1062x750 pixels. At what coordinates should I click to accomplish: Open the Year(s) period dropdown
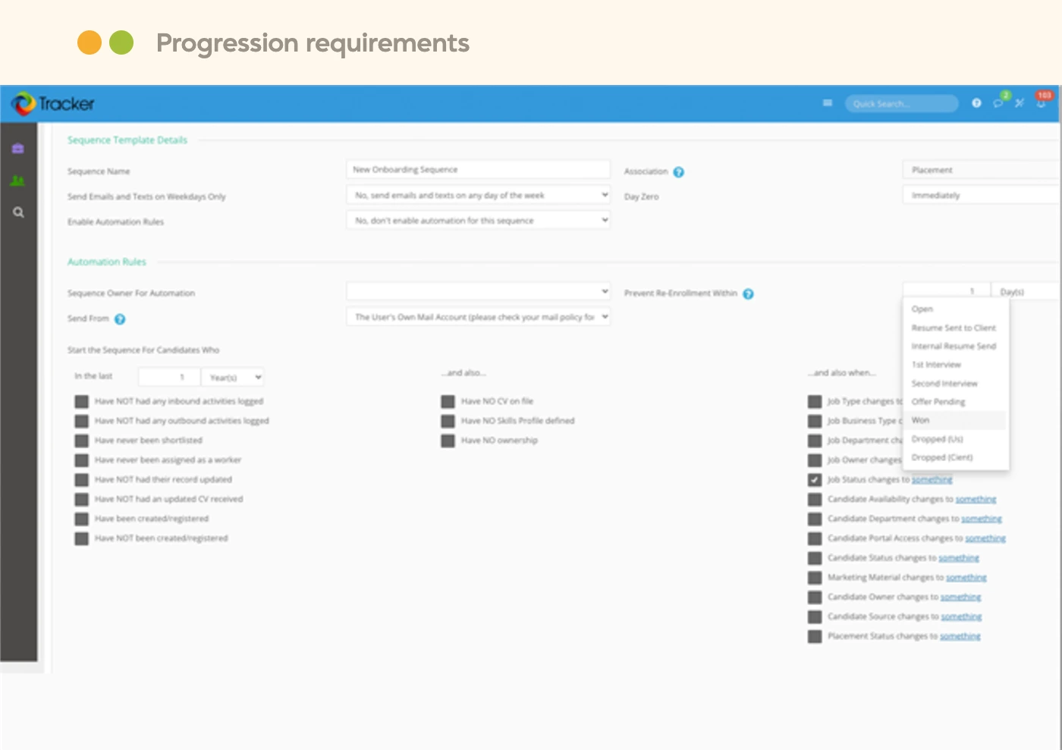[233, 377]
